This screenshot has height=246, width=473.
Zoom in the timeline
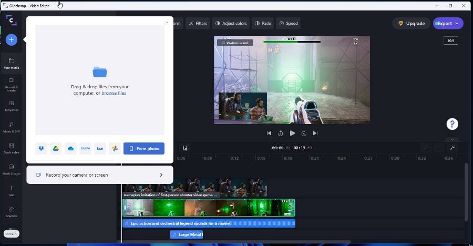(x=426, y=148)
